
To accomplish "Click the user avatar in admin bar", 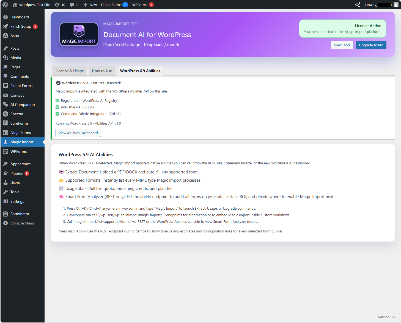I will (x=396, y=5).
